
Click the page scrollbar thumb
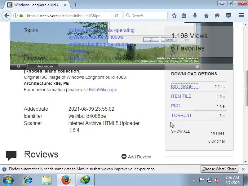pos(245,88)
